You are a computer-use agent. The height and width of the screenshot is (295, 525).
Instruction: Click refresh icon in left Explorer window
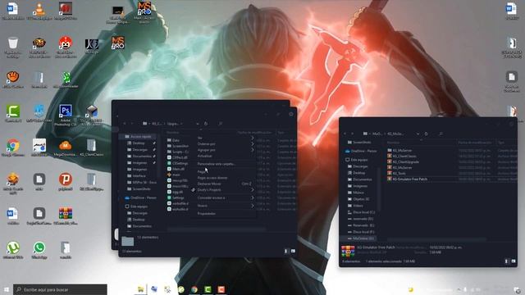tap(206, 124)
